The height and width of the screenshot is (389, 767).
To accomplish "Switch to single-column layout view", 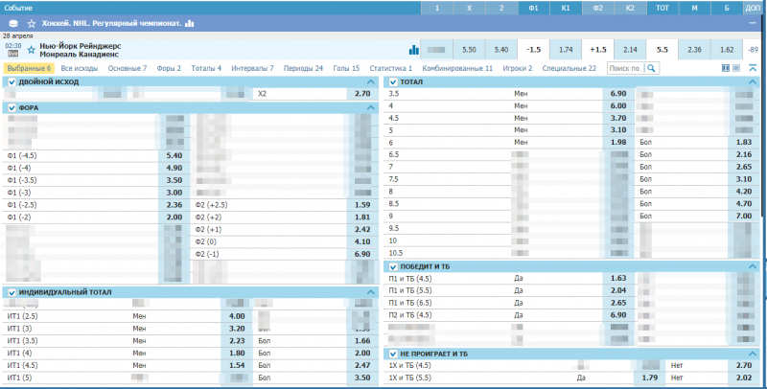I will [x=738, y=69].
